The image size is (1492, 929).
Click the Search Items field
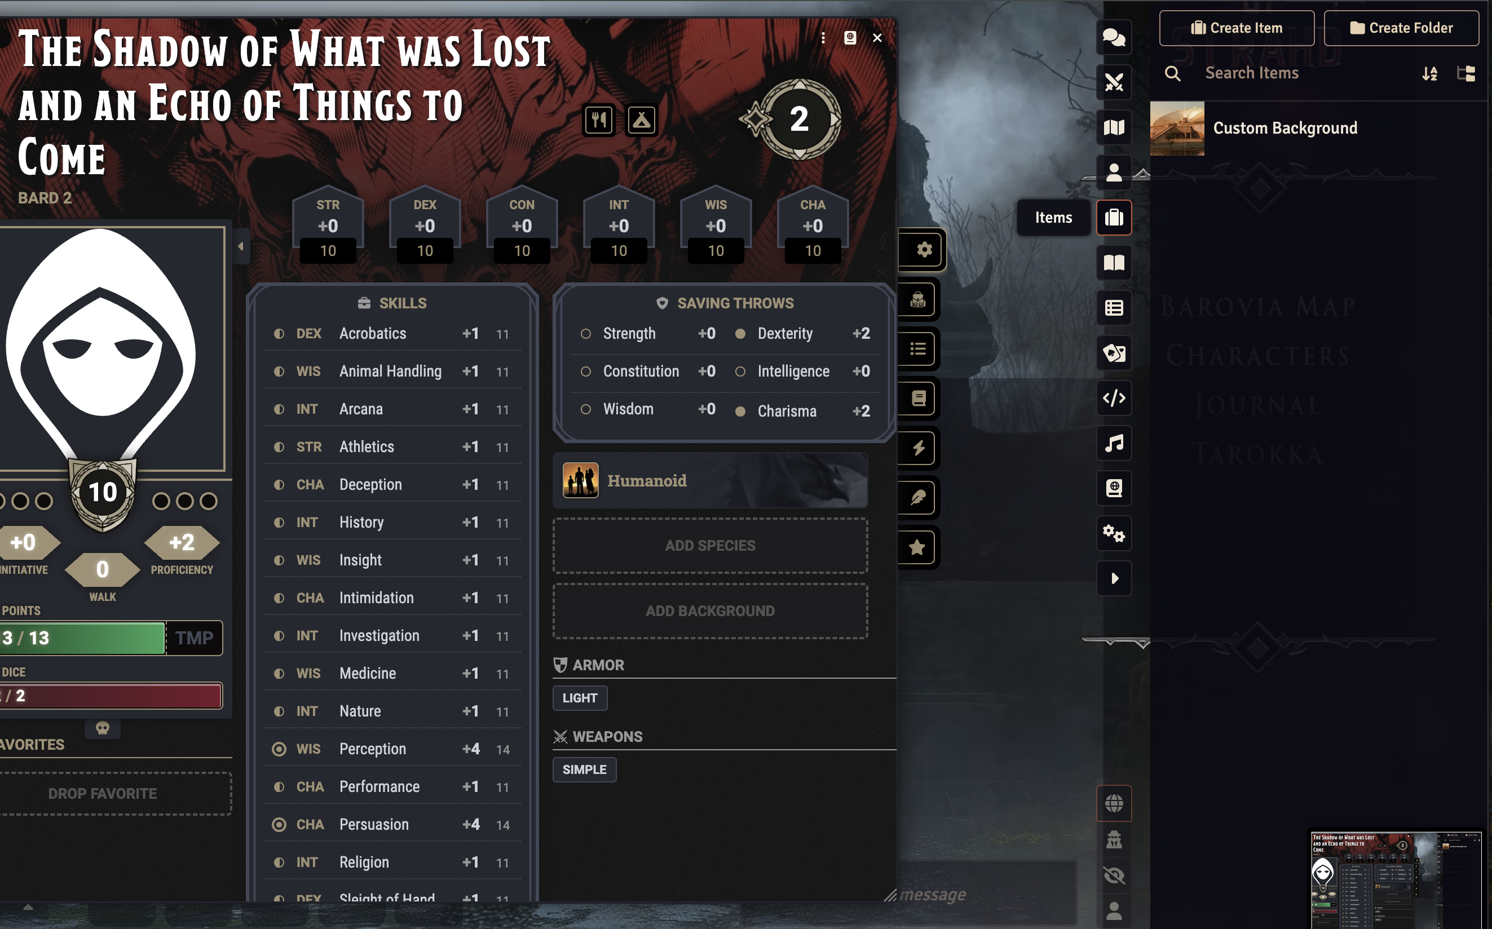pyautogui.click(x=1303, y=73)
